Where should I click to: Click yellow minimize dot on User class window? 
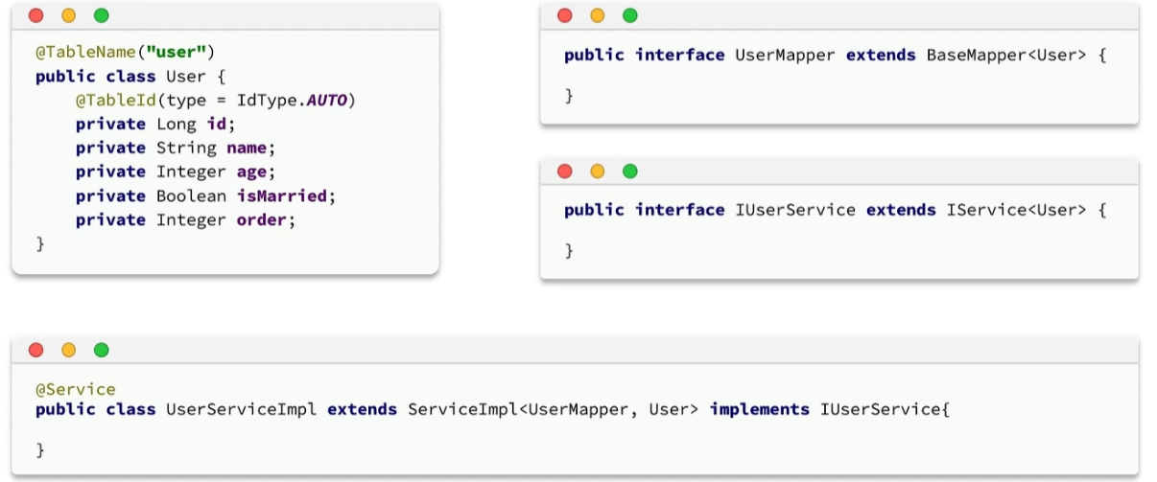point(69,15)
